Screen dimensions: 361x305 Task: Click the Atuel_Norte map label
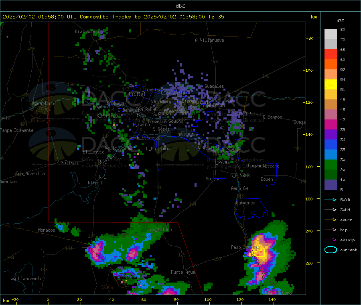(191, 135)
